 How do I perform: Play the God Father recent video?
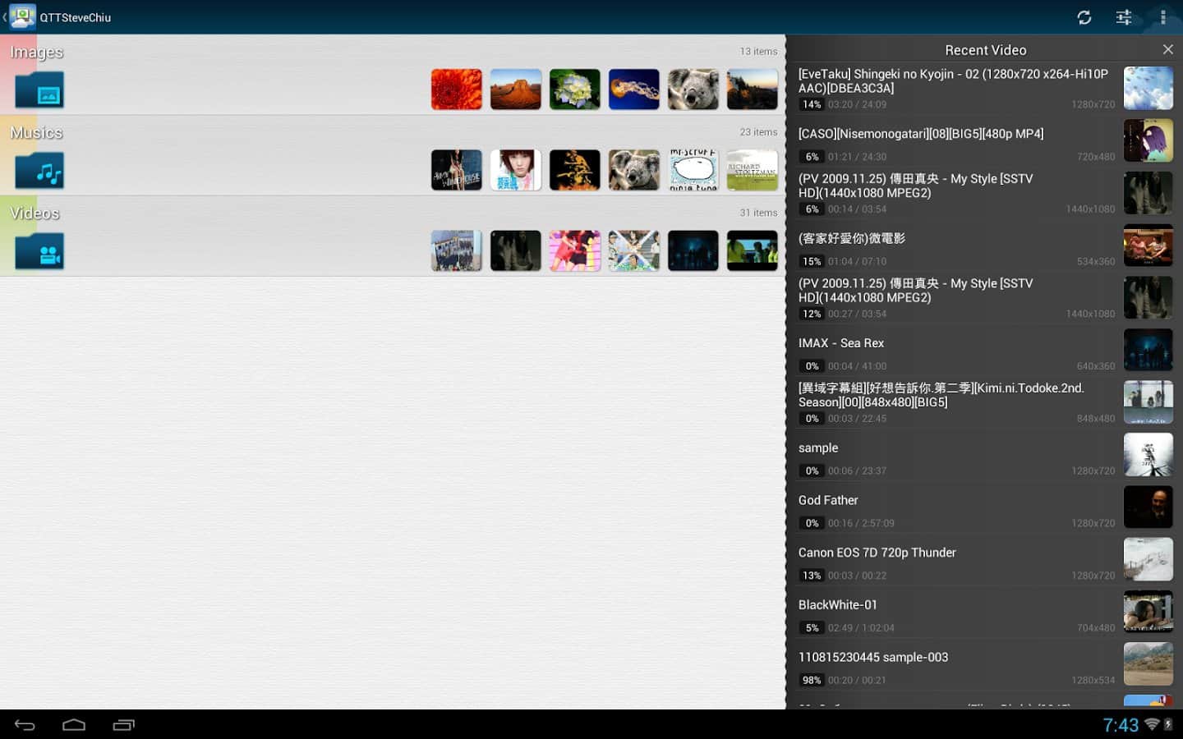[953, 510]
